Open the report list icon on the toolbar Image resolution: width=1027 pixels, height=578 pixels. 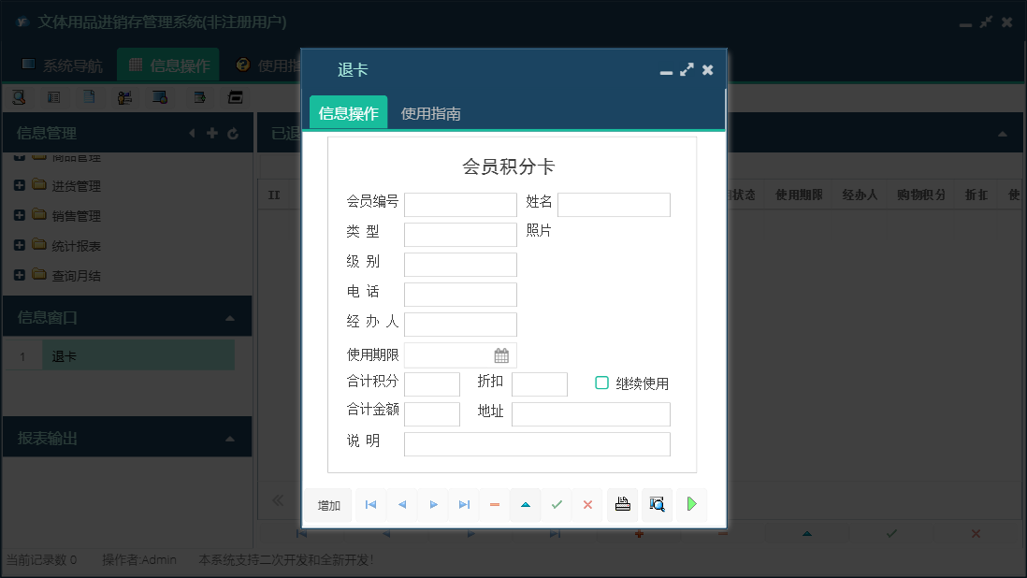pos(54,96)
